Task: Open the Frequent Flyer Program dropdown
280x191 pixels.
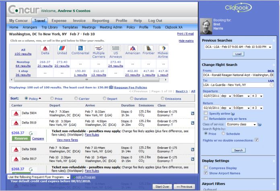Action: pos(39,177)
